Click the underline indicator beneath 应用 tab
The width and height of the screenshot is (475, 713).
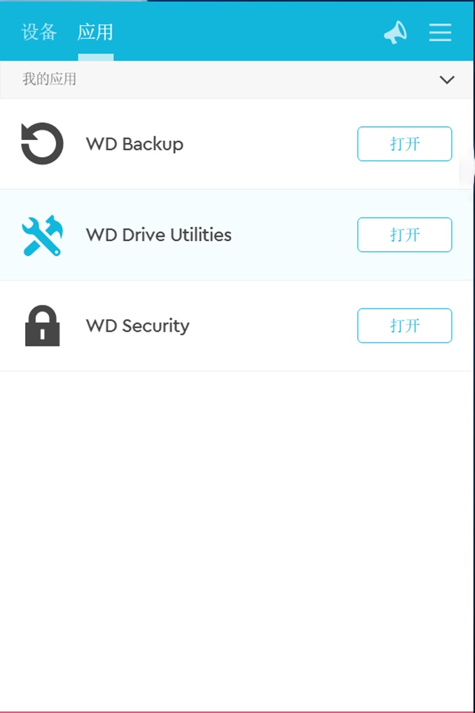pyautogui.click(x=96, y=57)
